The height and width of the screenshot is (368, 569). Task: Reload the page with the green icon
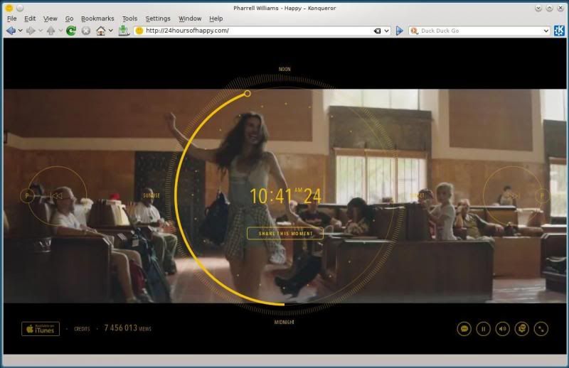(x=71, y=31)
